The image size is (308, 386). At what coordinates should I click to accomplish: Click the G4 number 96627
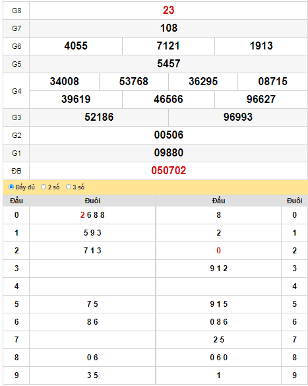click(261, 99)
